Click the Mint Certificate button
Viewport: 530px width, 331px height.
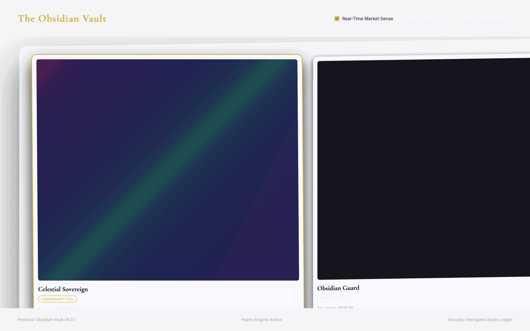pyautogui.click(x=484, y=19)
